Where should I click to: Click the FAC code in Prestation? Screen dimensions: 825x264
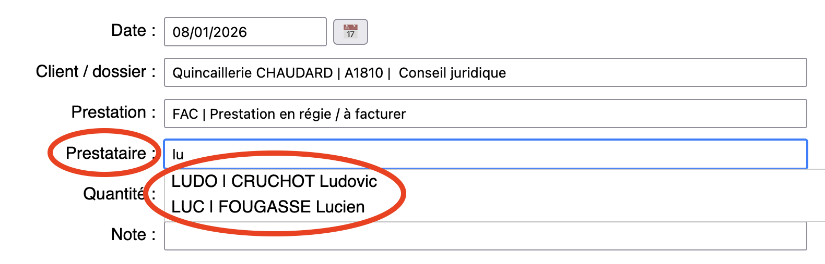click(x=185, y=114)
